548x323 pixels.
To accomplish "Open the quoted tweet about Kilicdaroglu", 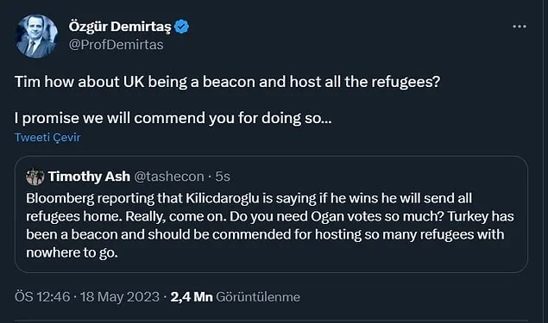I will [271, 214].
